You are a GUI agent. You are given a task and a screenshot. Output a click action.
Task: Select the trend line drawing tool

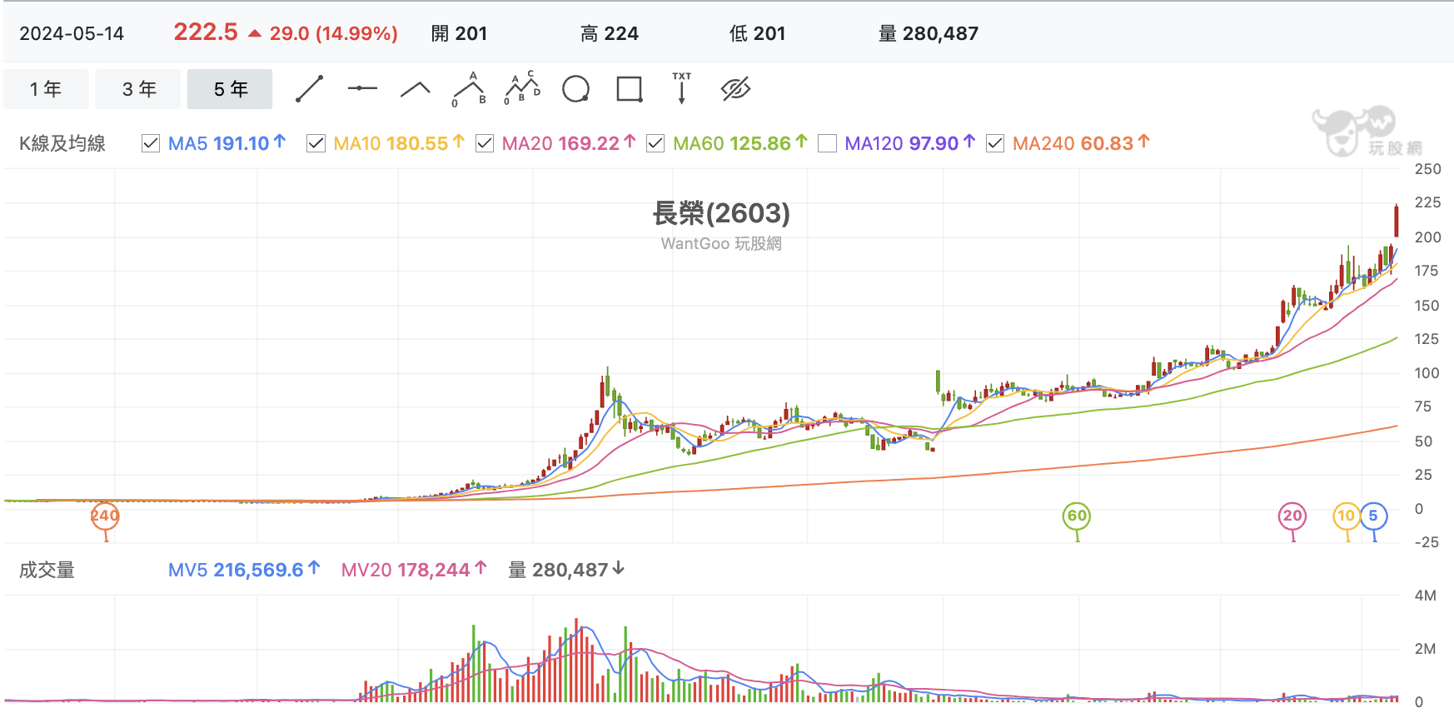[309, 89]
